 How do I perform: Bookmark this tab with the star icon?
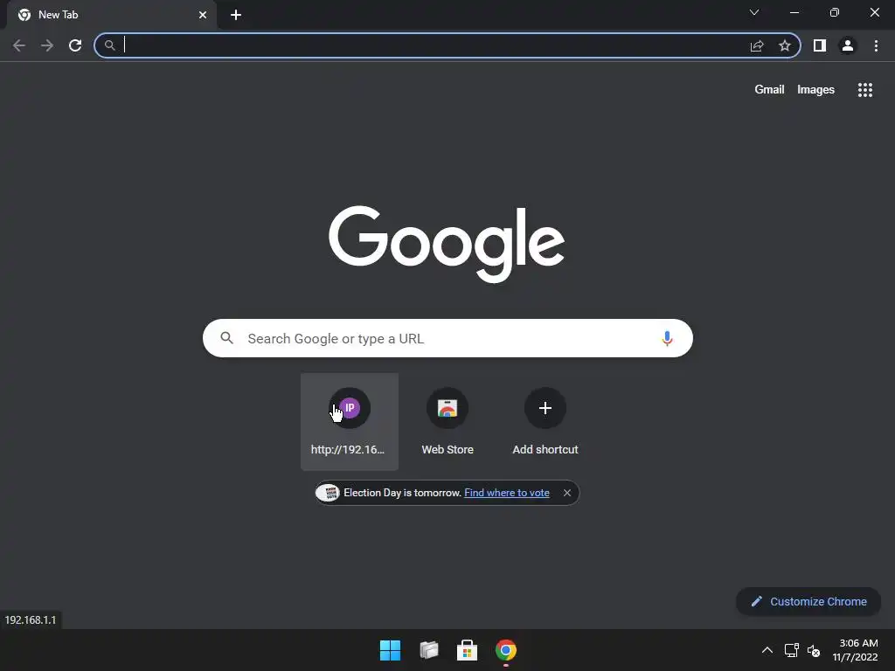(x=785, y=45)
